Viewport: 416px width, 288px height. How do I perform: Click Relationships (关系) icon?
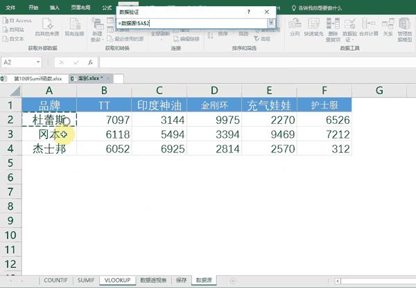click(x=388, y=27)
